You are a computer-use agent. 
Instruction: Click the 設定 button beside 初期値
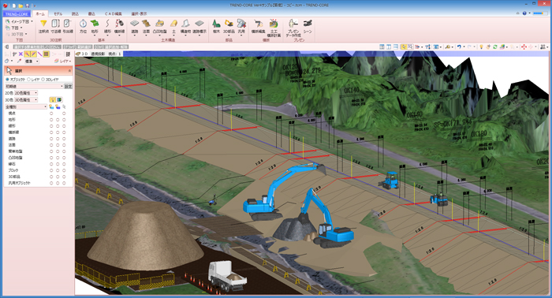69,86
